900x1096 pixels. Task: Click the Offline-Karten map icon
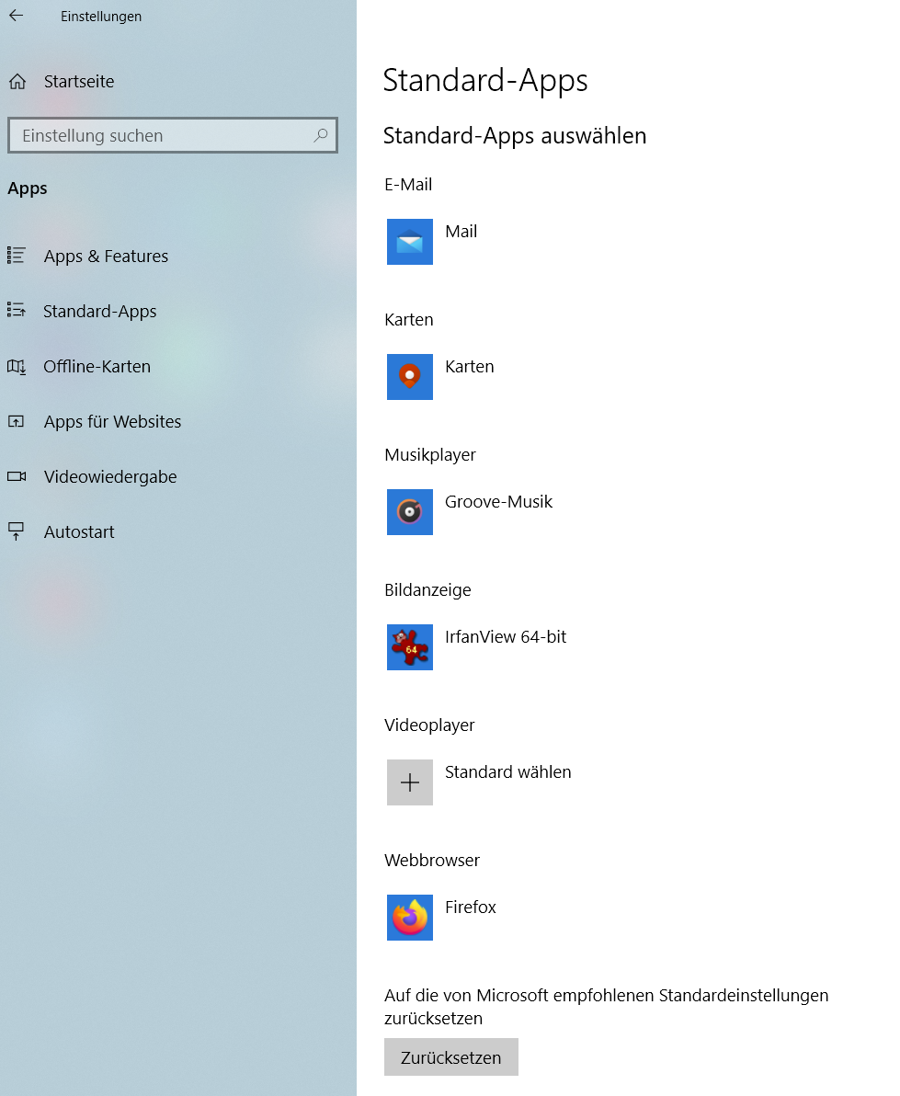pos(17,366)
